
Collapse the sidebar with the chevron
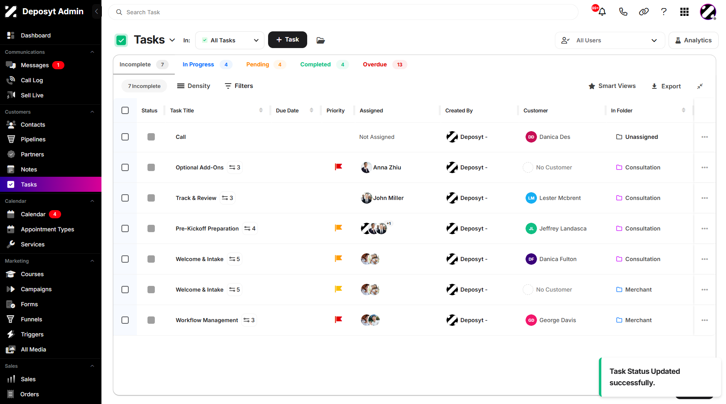click(x=97, y=11)
